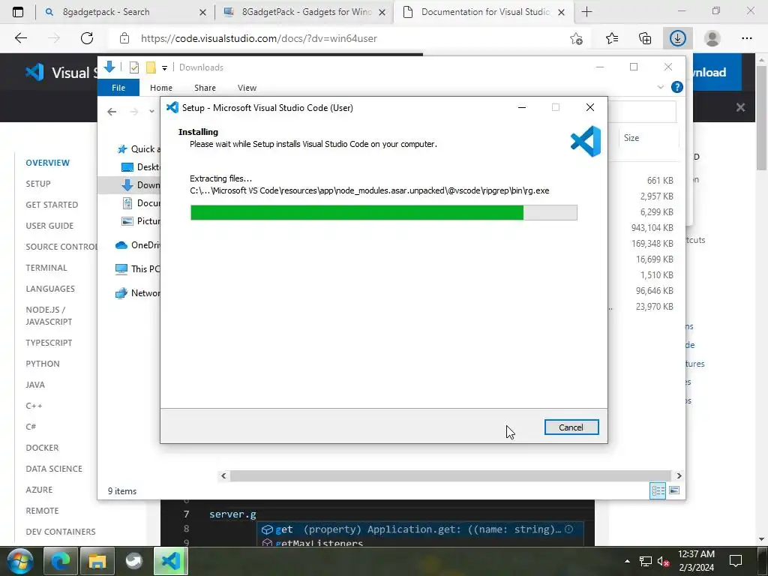Open browser Collections icon
Image resolution: width=768 pixels, height=576 pixels.
tap(645, 38)
